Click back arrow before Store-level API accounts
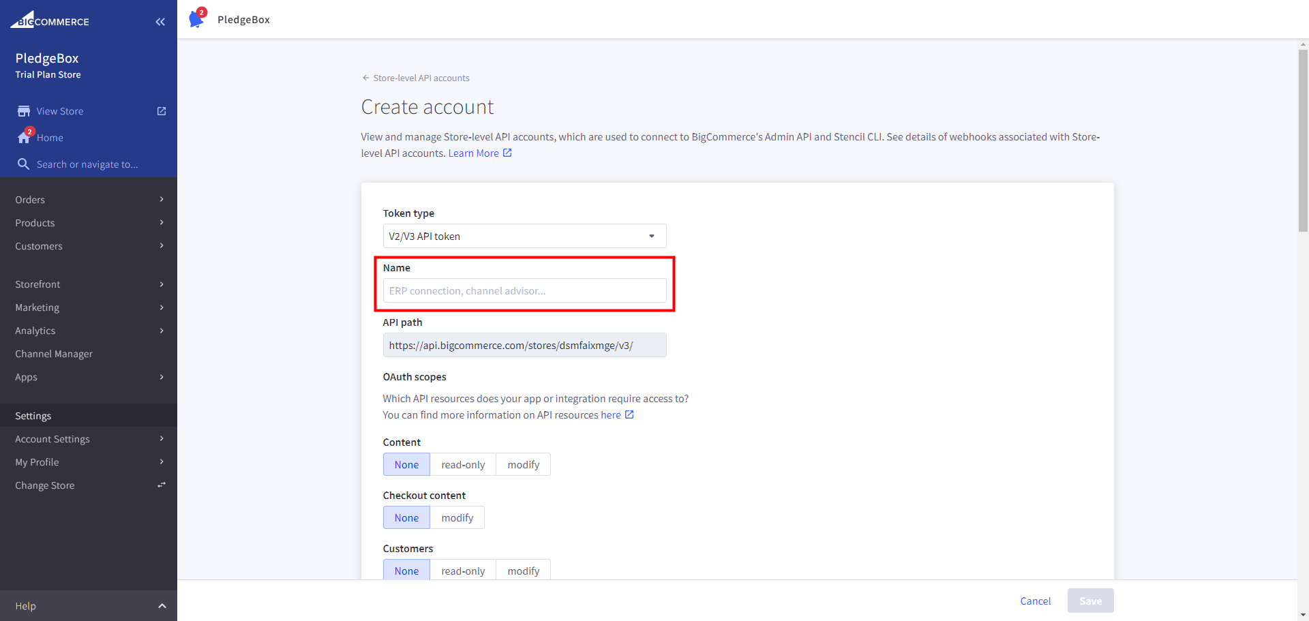The image size is (1309, 621). [365, 78]
